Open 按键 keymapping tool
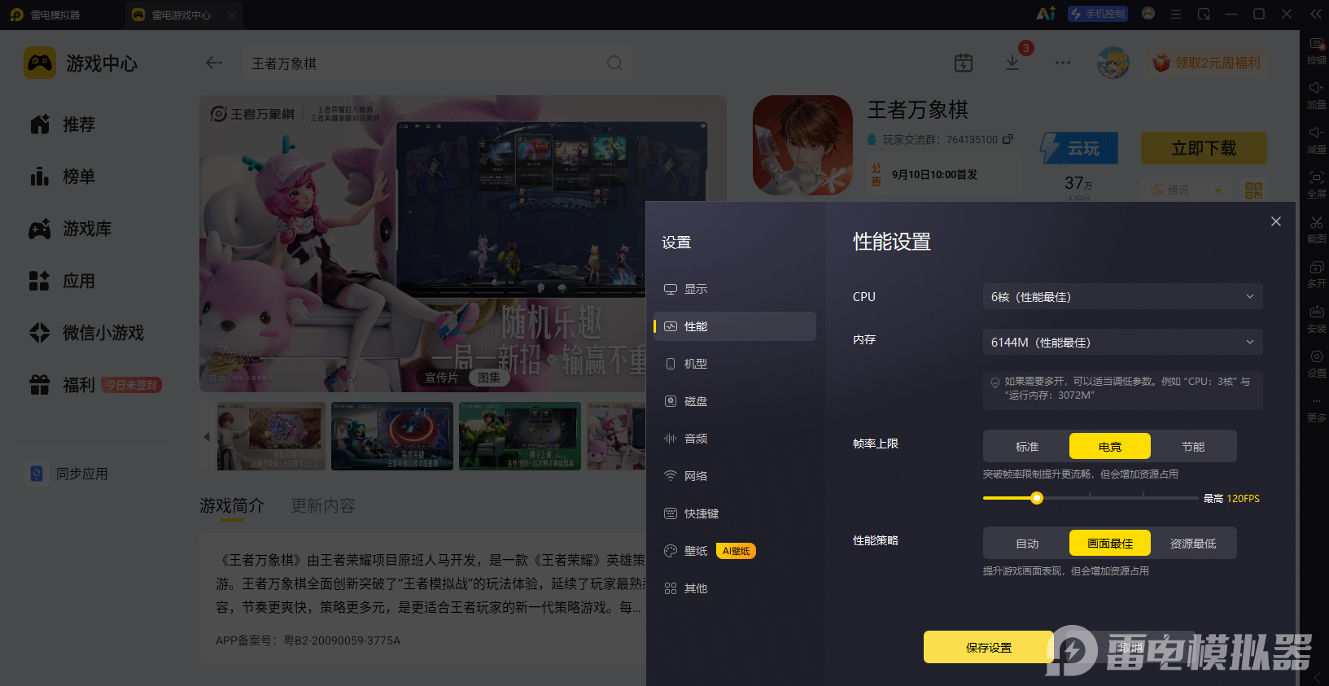 coord(1316,50)
